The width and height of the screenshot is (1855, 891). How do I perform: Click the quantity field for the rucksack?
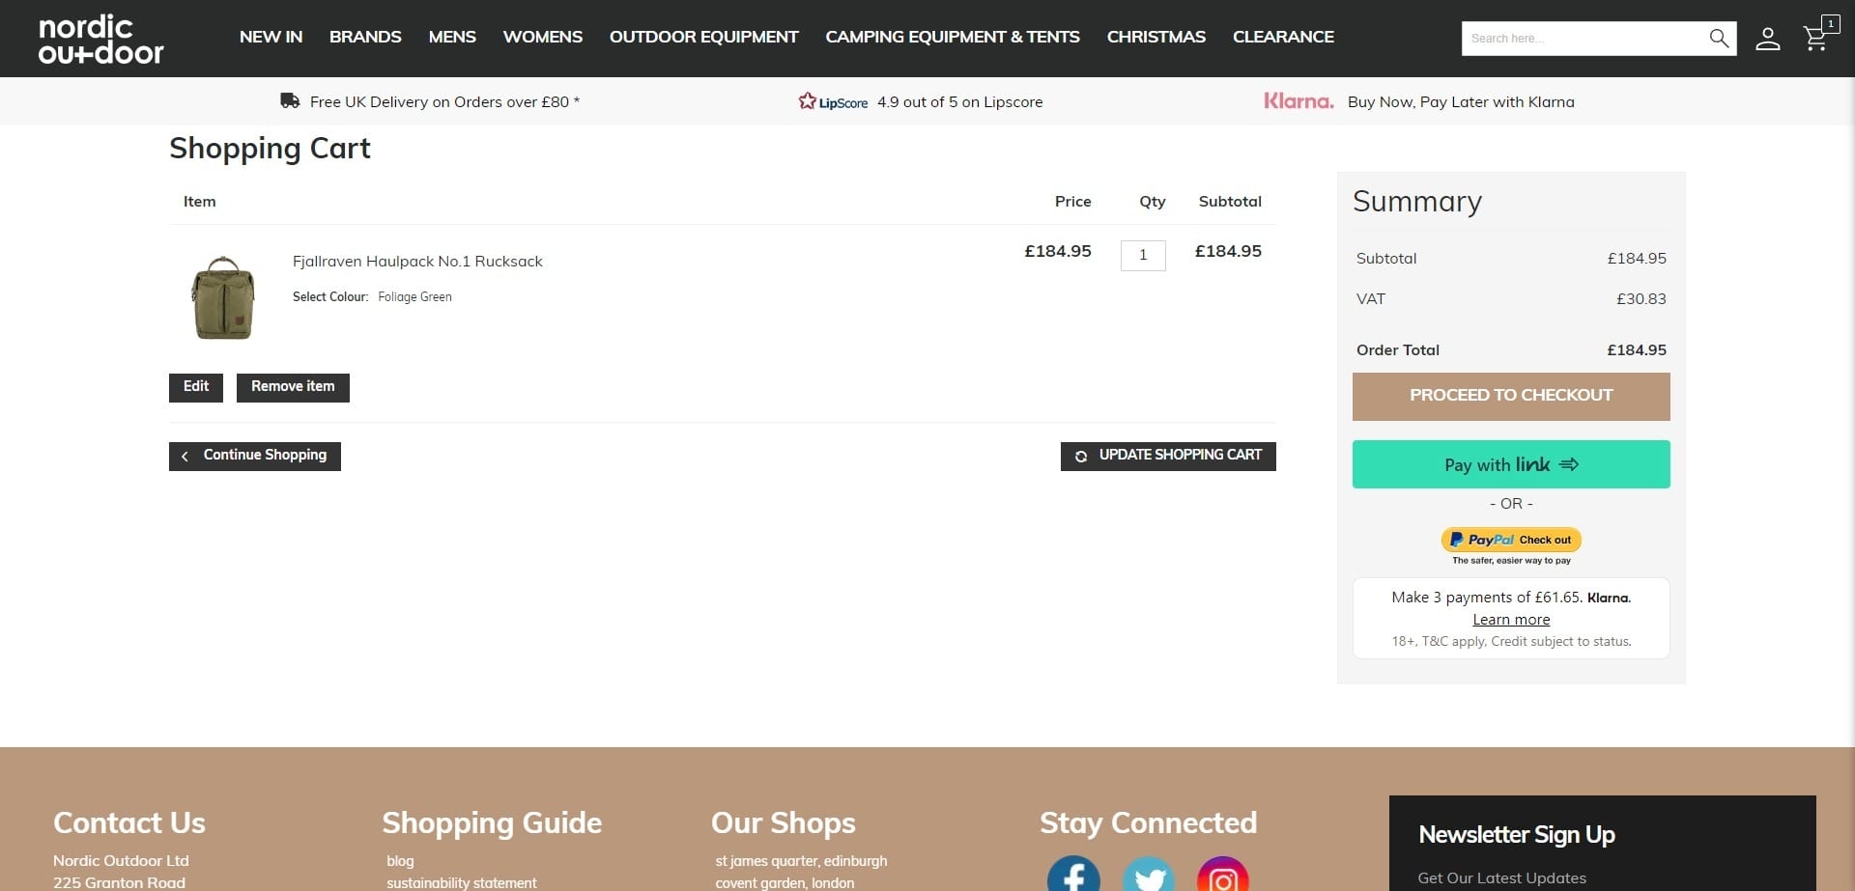[1143, 255]
